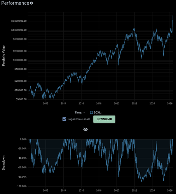Open the Performance info icon
176x194 pixels.
31,3
